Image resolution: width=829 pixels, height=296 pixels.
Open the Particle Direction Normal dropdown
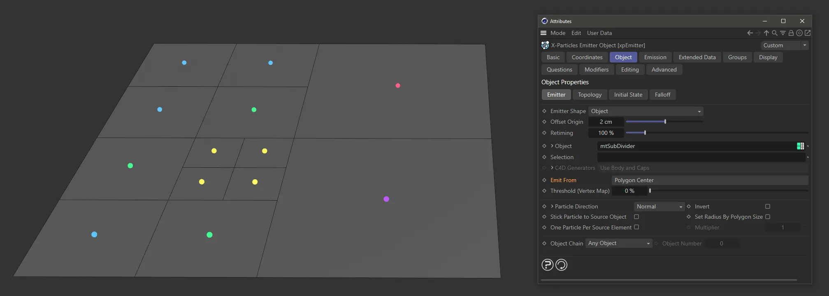pos(659,206)
